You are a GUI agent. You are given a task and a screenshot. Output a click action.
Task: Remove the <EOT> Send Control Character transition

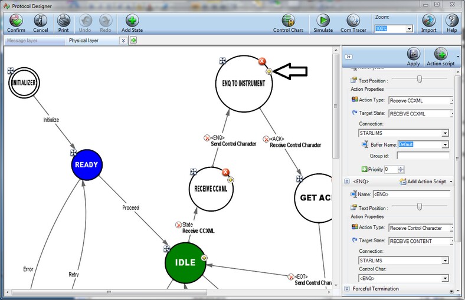291,277
